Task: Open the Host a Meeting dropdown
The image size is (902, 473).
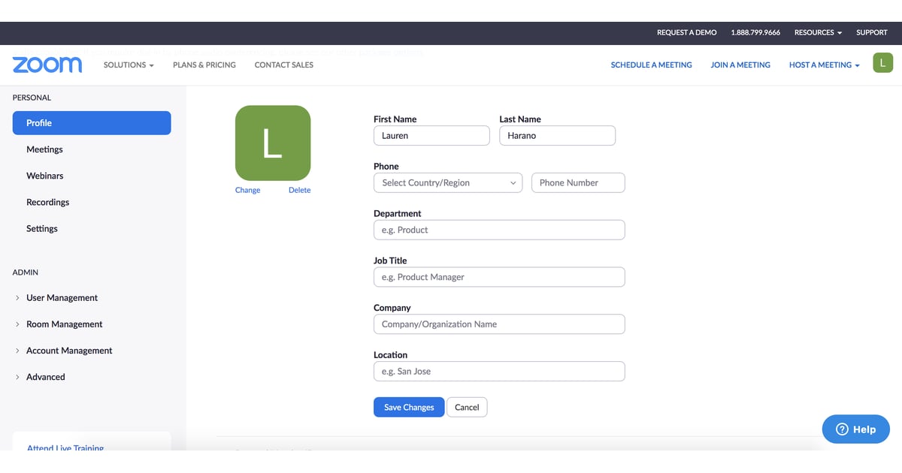Action: [x=822, y=65]
